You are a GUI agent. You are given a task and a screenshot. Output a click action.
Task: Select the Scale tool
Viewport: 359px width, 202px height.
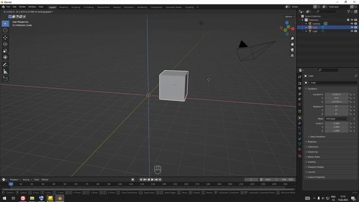5,50
